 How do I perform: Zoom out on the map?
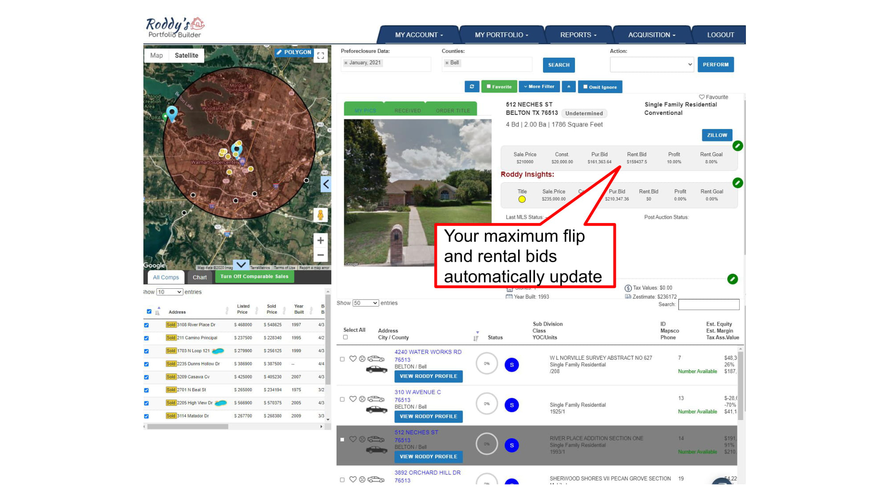pos(320,255)
